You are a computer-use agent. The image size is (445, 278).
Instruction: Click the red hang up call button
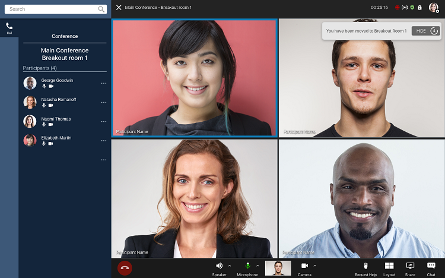125,268
